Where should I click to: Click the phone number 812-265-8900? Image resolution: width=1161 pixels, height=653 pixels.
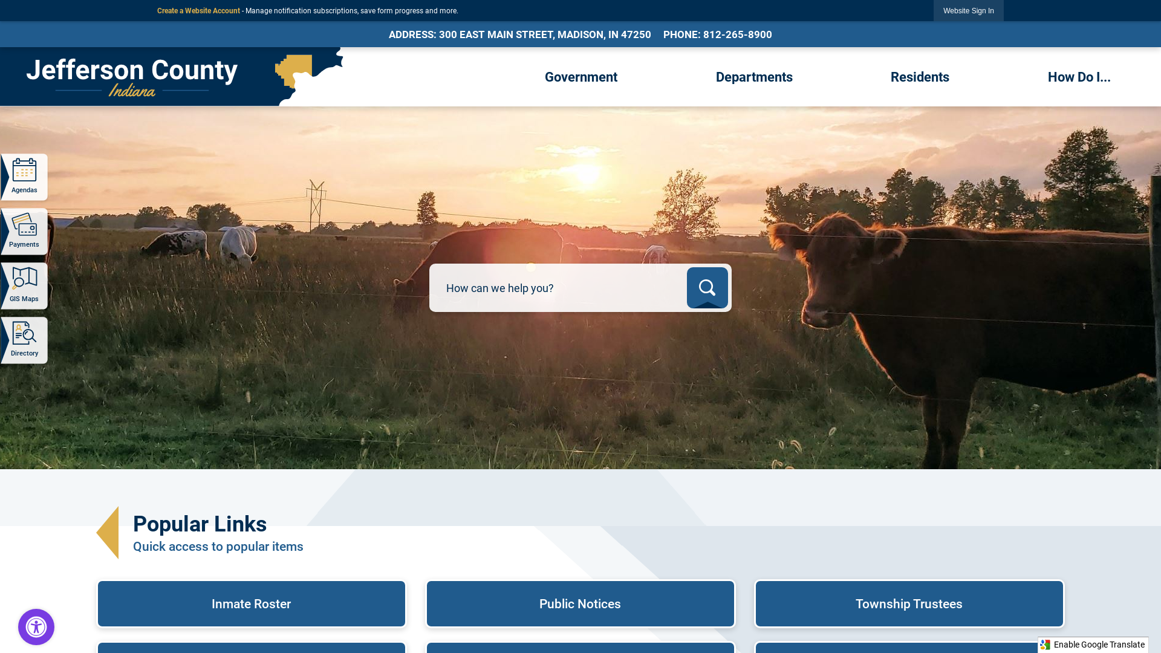pyautogui.click(x=737, y=34)
